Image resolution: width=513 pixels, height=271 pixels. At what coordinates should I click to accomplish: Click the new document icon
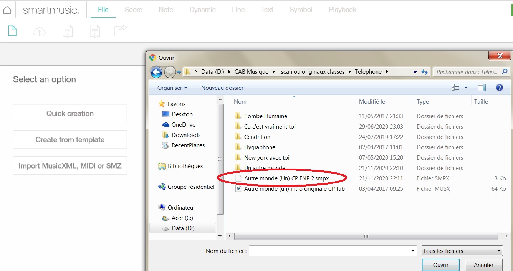coord(12,31)
